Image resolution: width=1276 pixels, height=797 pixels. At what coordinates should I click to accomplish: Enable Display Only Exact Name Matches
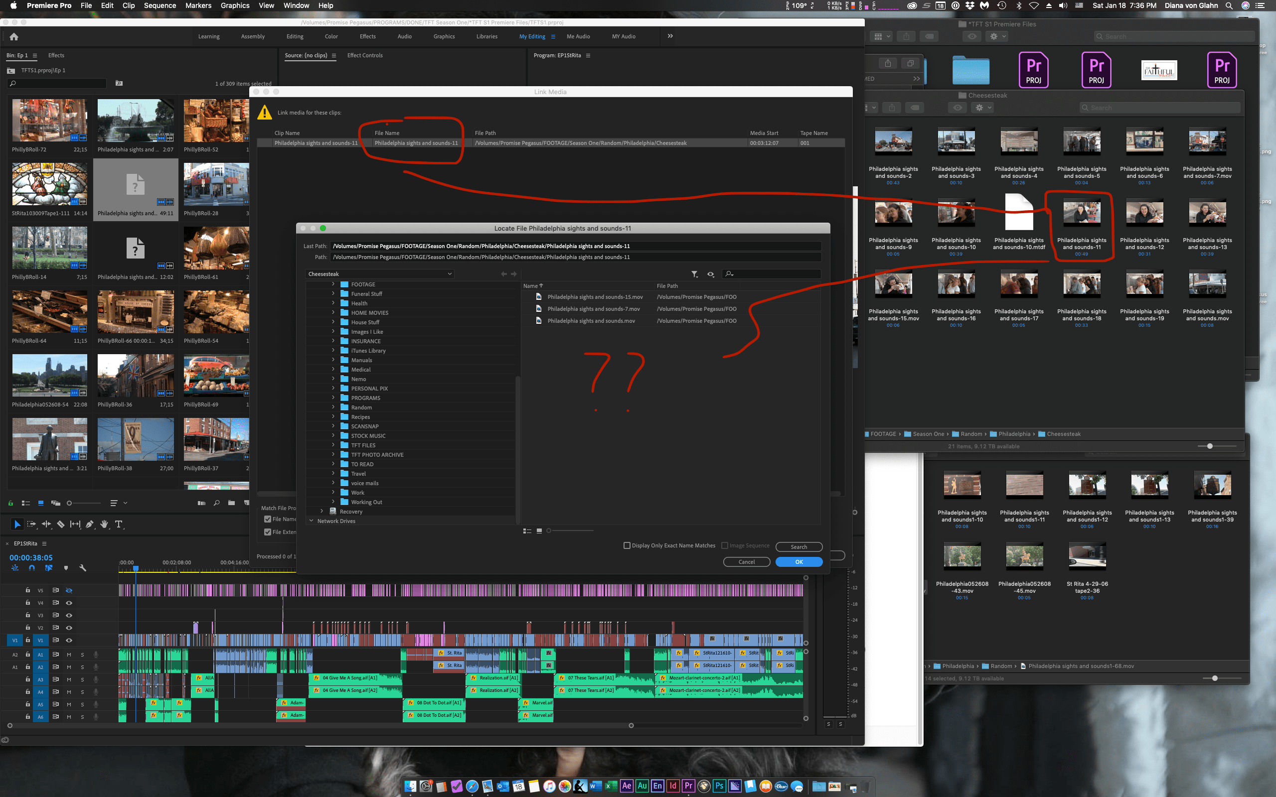pos(627,545)
